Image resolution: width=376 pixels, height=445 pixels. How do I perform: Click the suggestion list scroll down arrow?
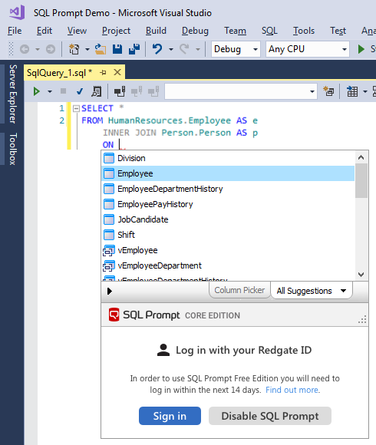point(361,275)
